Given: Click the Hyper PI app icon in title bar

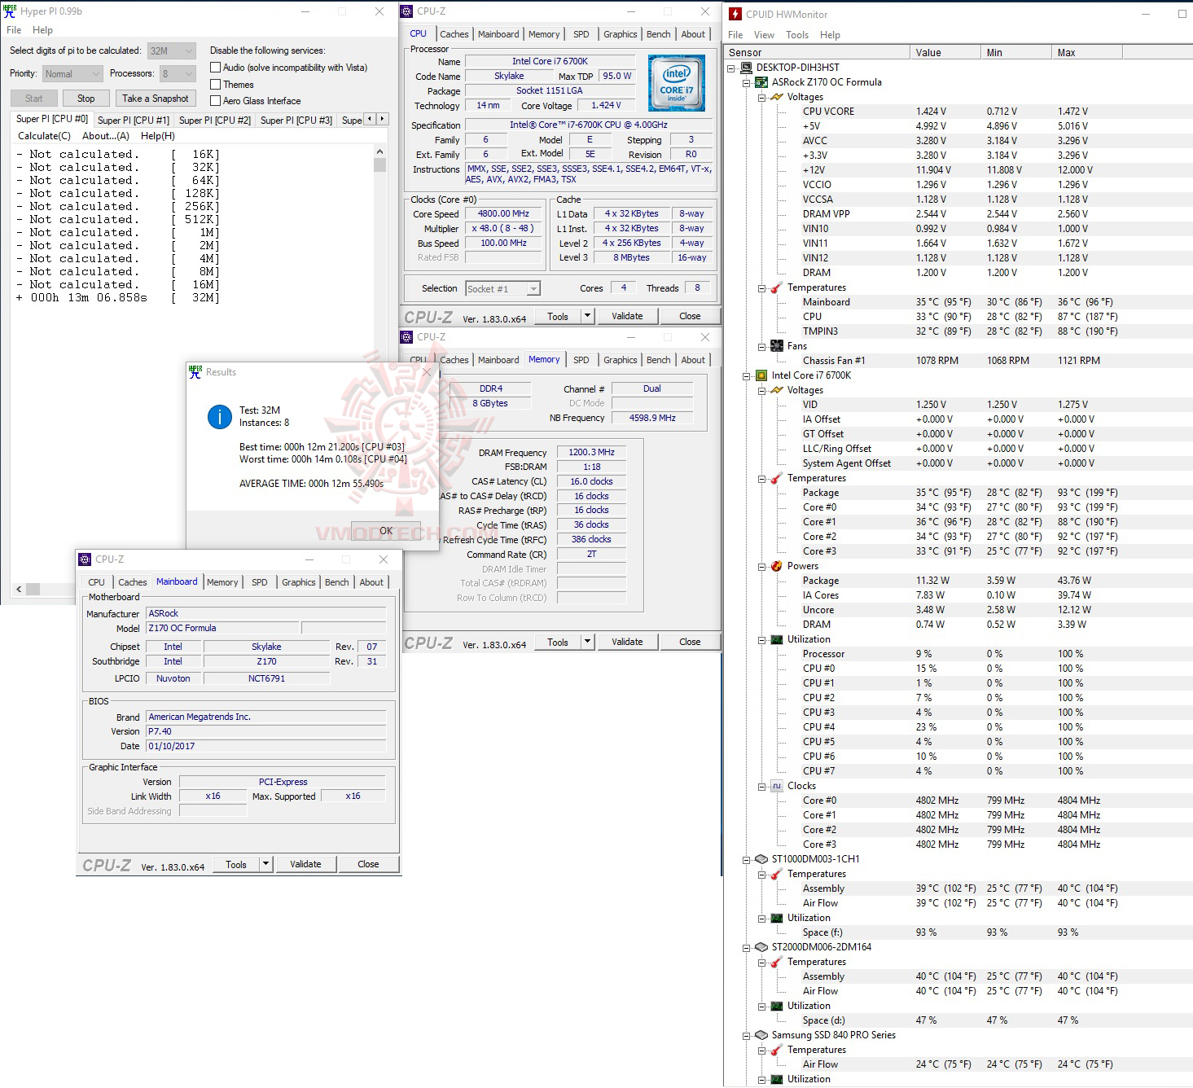Looking at the screenshot, I should tap(10, 11).
